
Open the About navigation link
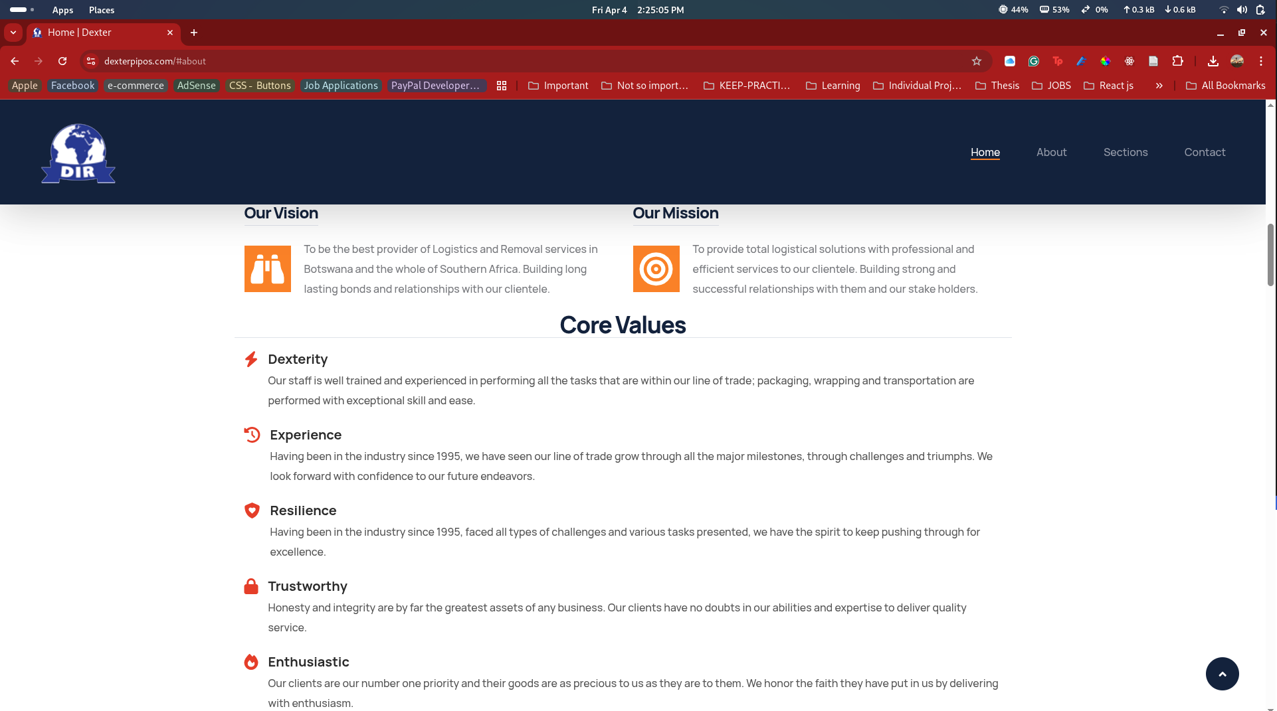pyautogui.click(x=1051, y=152)
